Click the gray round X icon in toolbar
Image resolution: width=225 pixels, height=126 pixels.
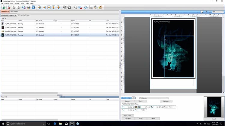point(69,7)
